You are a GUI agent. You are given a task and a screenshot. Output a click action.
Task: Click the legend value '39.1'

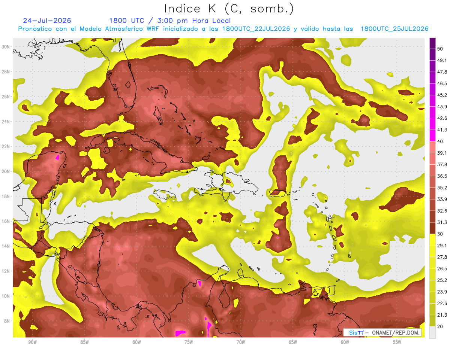[x=442, y=153]
